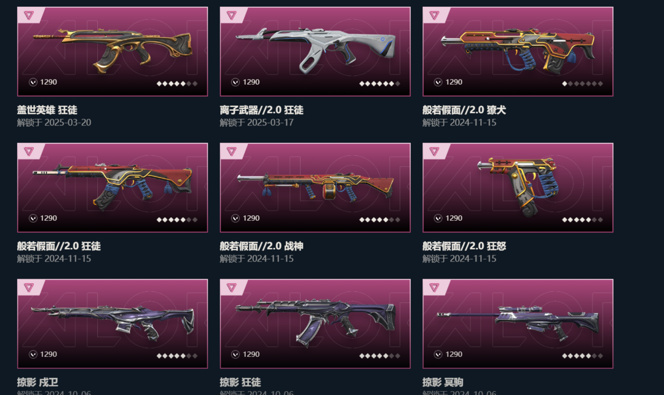This screenshot has height=395, width=664.
Task: Click the 1290 price on 离子武器//2.0 狂徒
Action: tap(251, 82)
